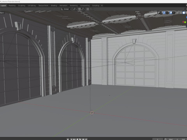
Task: Click the End frame field
Action: click(184, 139)
